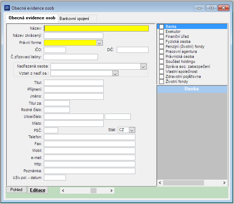Check the Fyzická osoba option
The height and width of the screenshot is (204, 234).
[x=161, y=41]
